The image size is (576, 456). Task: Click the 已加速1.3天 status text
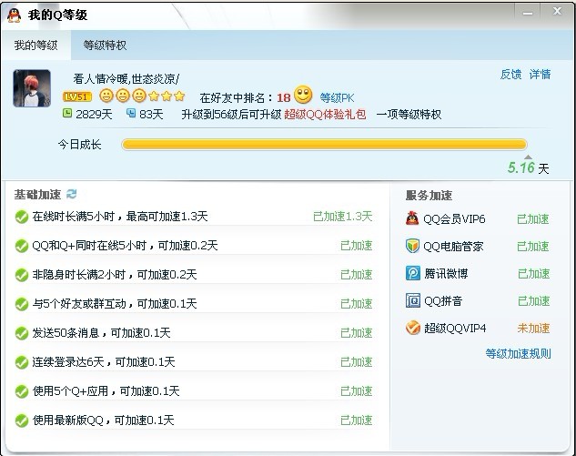342,217
